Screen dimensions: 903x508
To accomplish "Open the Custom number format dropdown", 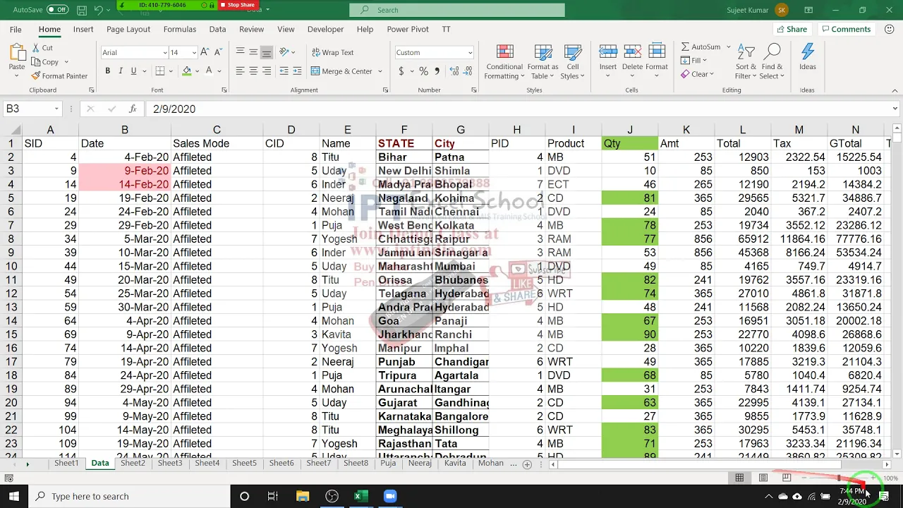I will pyautogui.click(x=470, y=52).
